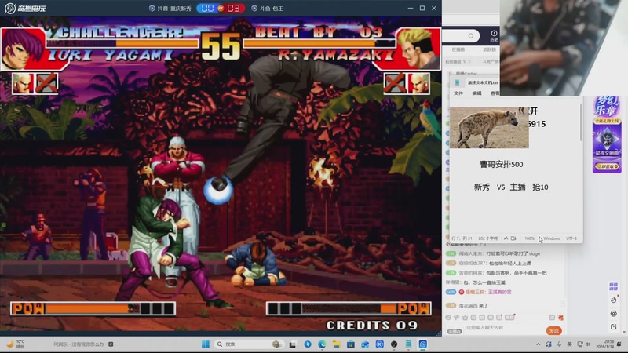Click the Notepad vertical scrollbar
Viewport: 628px width, 353px height.
pyautogui.click(x=580, y=122)
